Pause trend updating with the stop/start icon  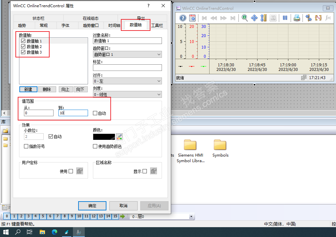pyautogui.click(x=285, y=18)
